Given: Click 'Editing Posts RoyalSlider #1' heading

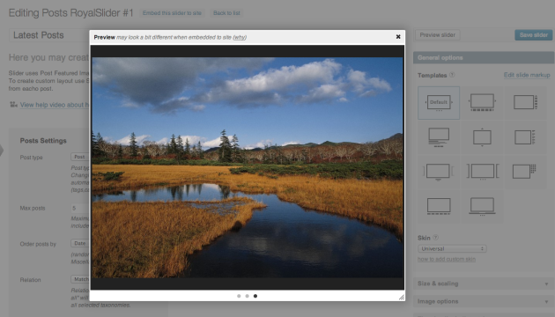Looking at the screenshot, I should 71,13.
